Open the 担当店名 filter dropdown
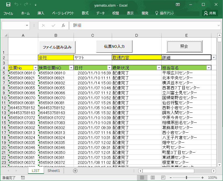 [209, 68]
